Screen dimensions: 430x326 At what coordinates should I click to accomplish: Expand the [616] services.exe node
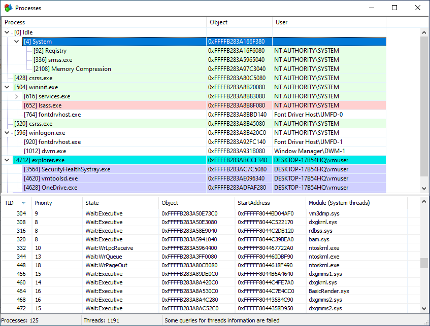[x=16, y=96]
